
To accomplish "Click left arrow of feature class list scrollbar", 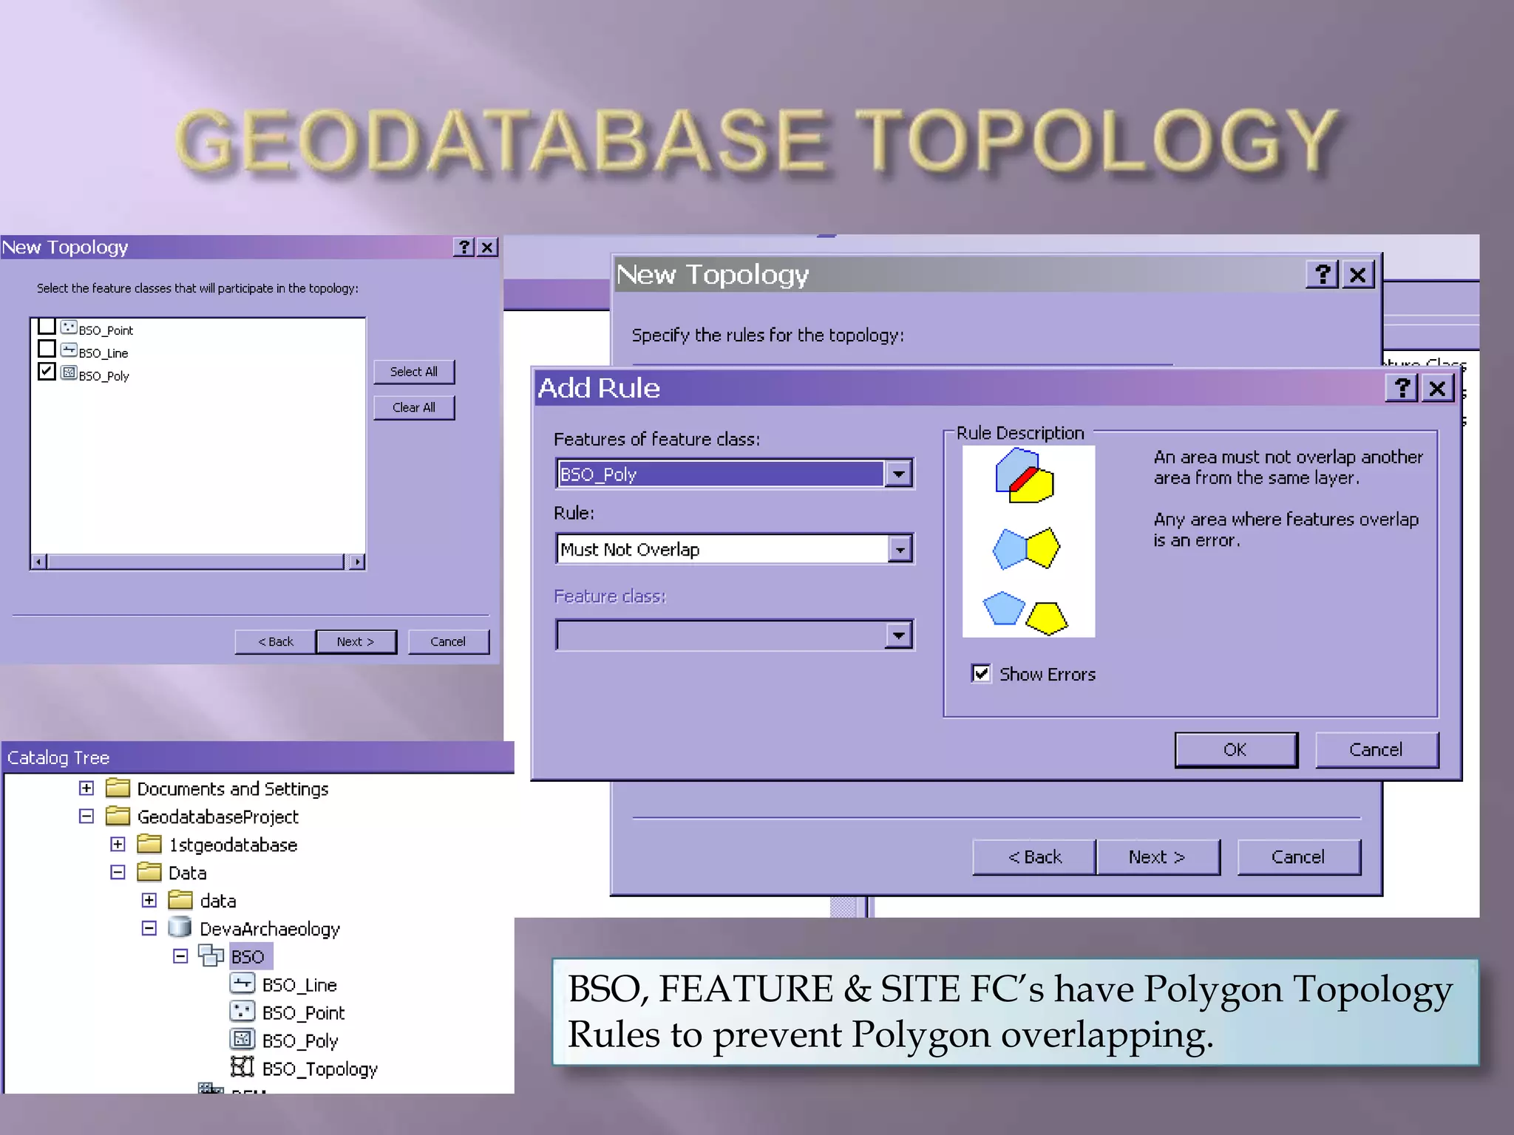I will click(38, 562).
